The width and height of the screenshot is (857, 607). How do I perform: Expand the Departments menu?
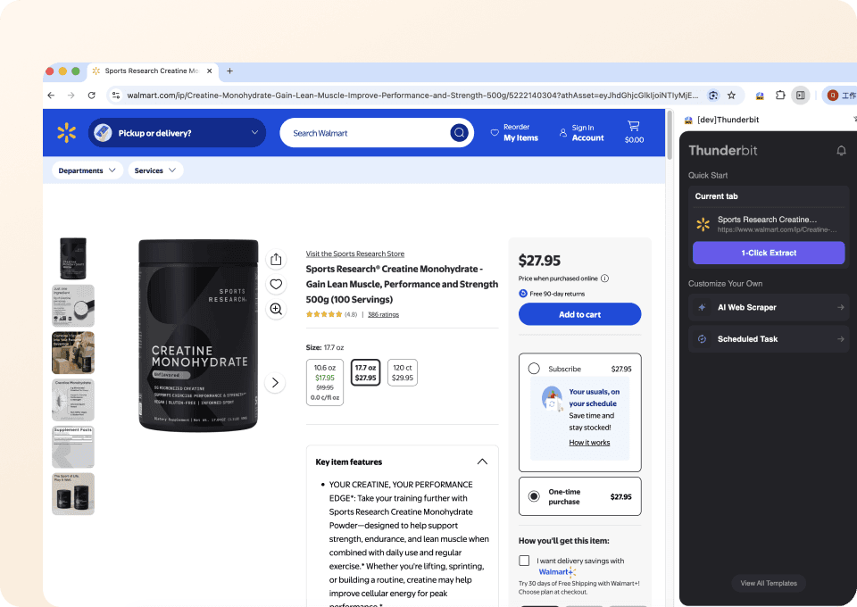click(x=87, y=170)
